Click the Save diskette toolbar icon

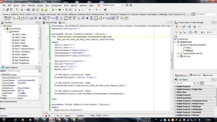(28, 10)
